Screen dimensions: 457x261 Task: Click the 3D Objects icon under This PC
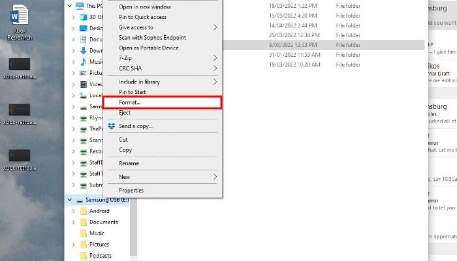83,16
